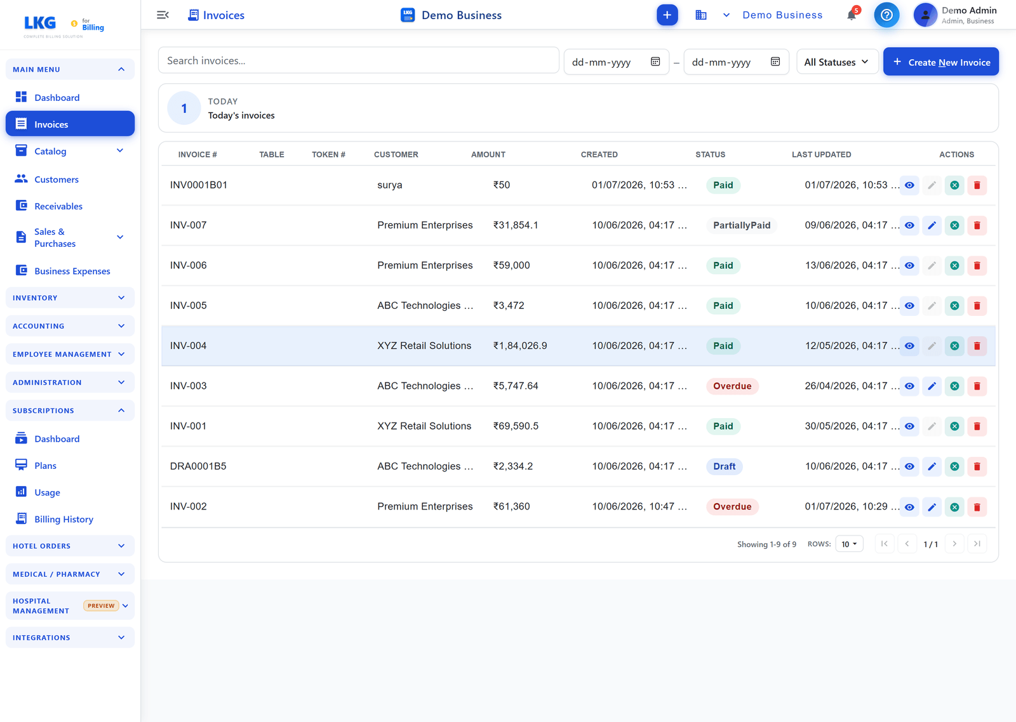Open subscription Plans
The height and width of the screenshot is (722, 1016).
point(70,465)
